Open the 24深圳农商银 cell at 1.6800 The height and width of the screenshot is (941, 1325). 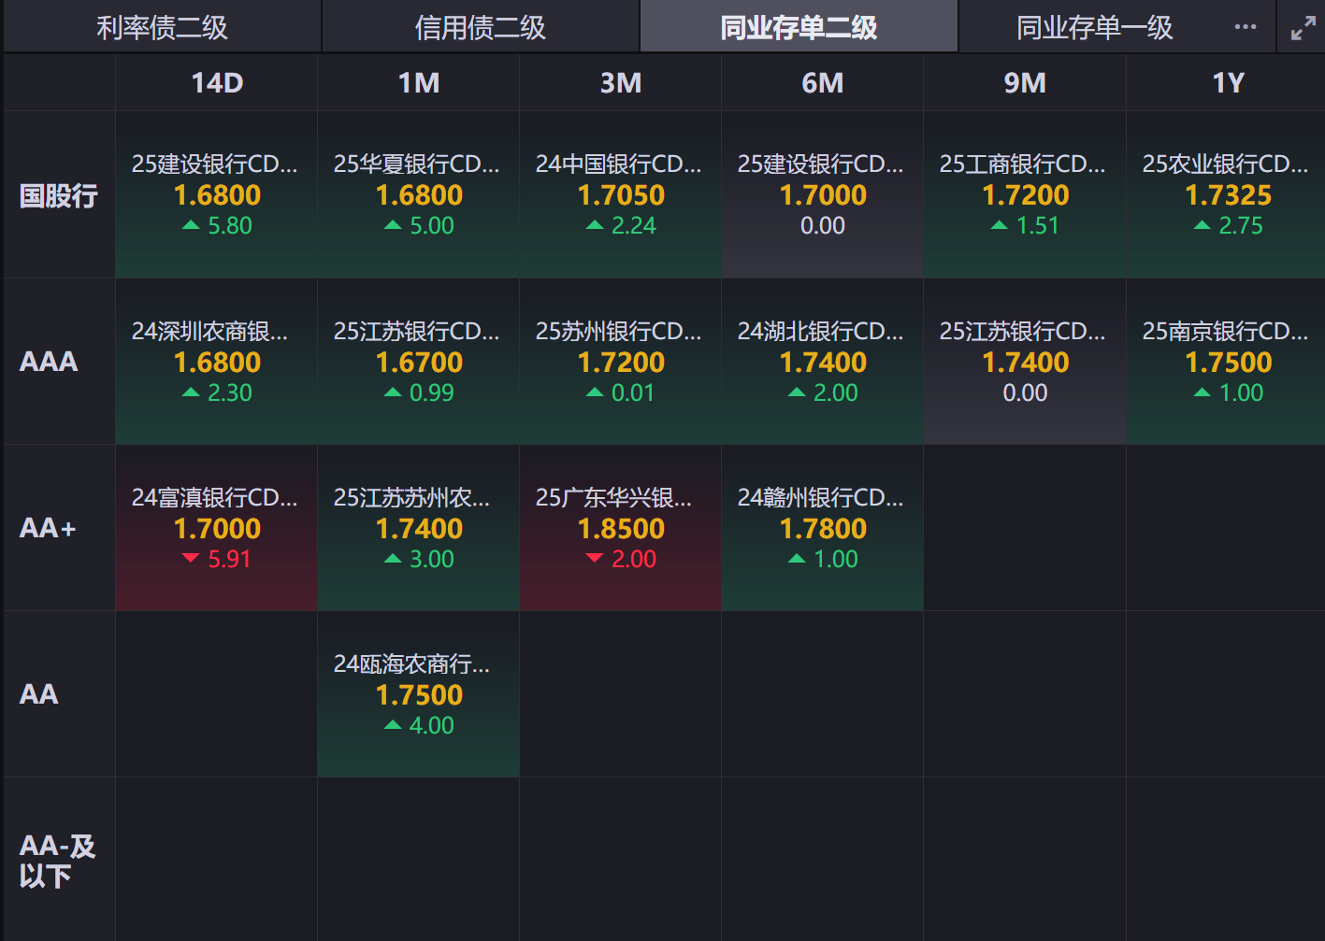[217, 362]
